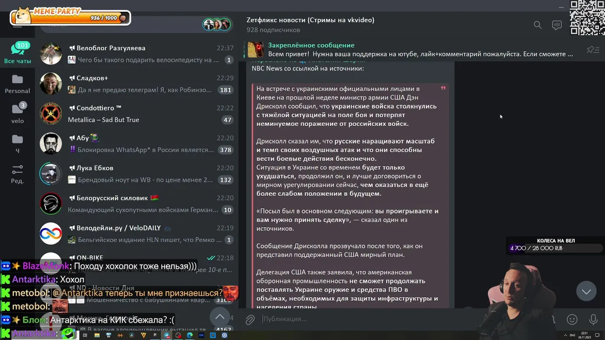Open the Велоблог Разгуляева chat
The width and height of the screenshot is (605, 340).
click(x=137, y=54)
